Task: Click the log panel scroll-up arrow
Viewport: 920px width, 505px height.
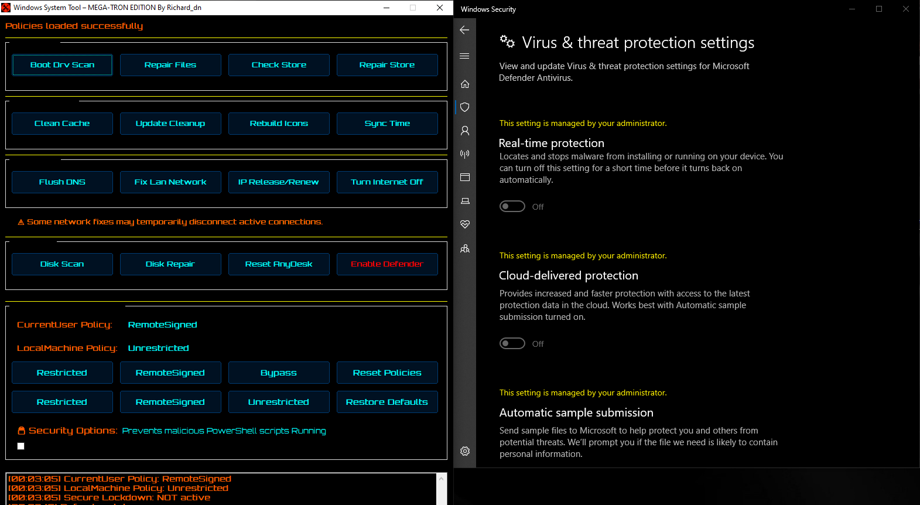Action: [442, 479]
